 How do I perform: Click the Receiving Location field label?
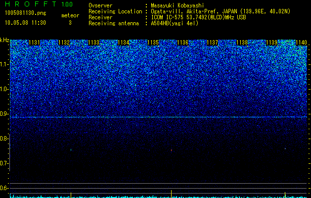point(115,11)
